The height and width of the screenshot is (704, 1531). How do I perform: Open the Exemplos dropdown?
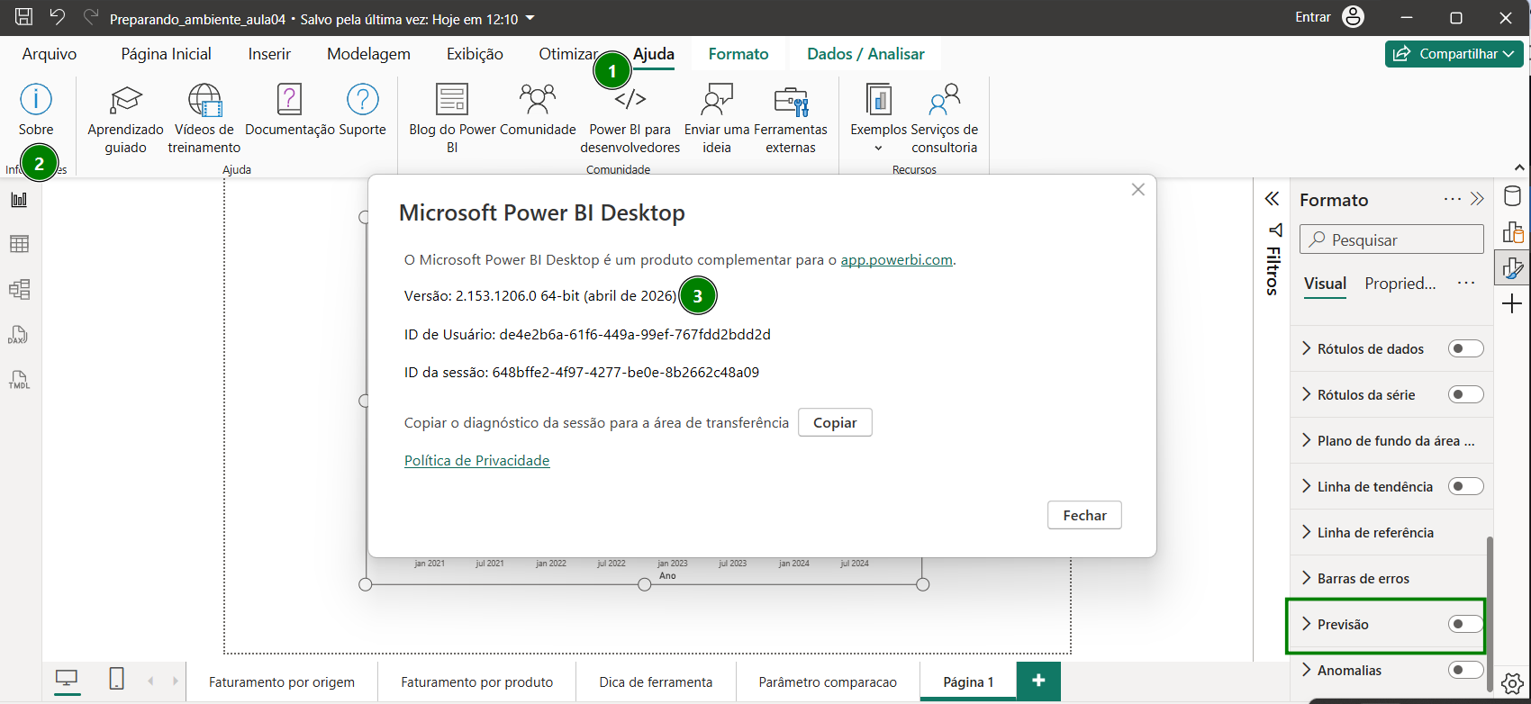pos(879,119)
